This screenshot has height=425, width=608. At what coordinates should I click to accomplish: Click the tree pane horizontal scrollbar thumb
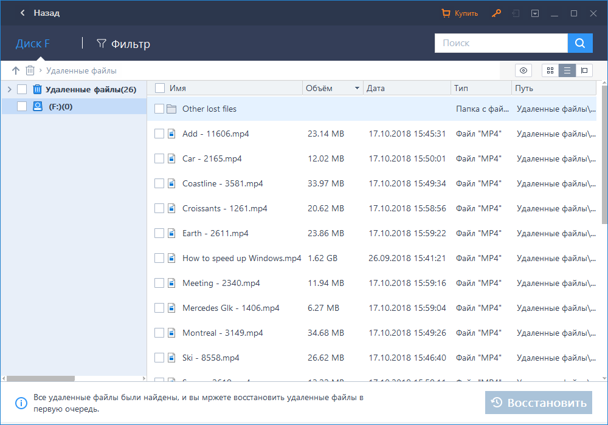[40, 378]
